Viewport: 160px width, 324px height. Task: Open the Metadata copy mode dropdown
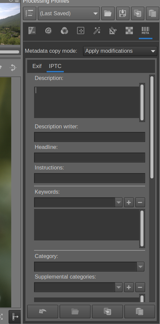pos(120,51)
